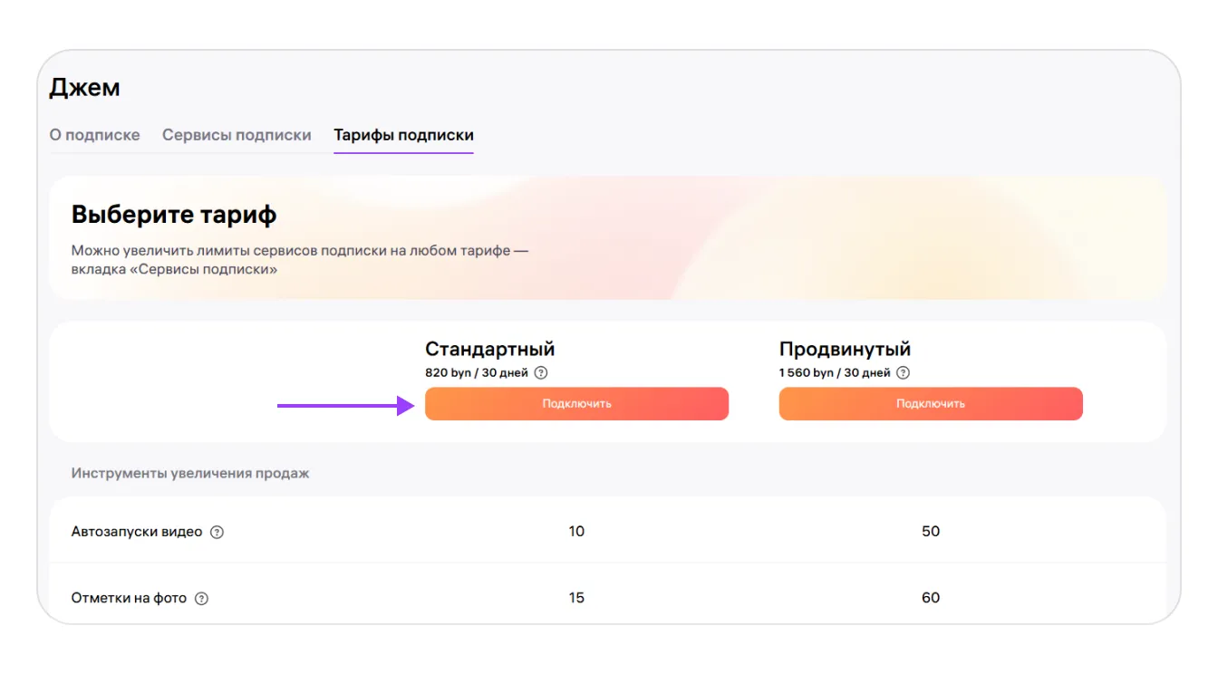
Task: Click the value 50 in Автозапуски видео row
Action: 931,531
